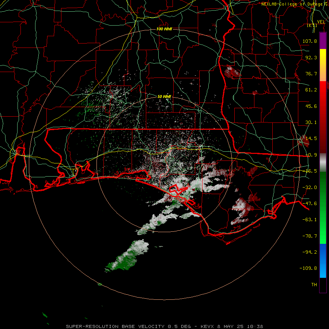This screenshot has width=329, height=329.
Task: Pick the gray near-zero segment of color bar
Action: pyautogui.click(x=323, y=162)
